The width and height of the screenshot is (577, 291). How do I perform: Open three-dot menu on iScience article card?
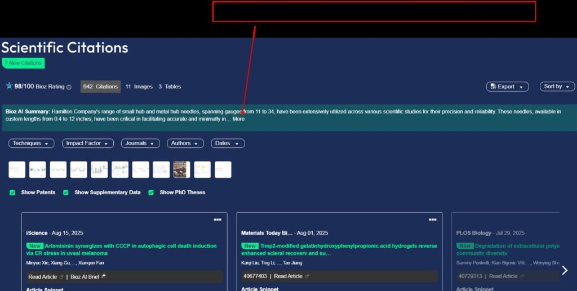pyautogui.click(x=218, y=220)
